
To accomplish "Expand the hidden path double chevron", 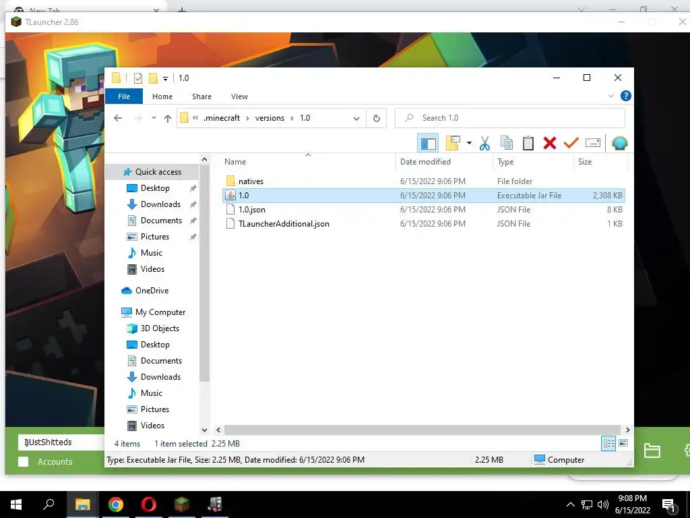I will (x=195, y=117).
